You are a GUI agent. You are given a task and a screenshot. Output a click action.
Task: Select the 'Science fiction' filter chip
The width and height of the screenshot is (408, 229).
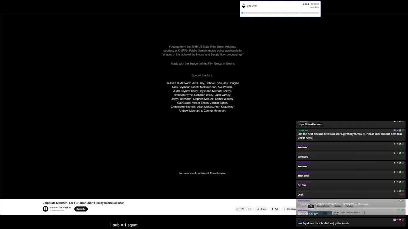coord(323,206)
